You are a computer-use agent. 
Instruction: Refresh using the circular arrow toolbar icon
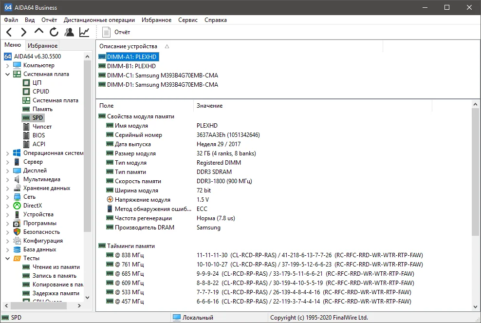54,32
